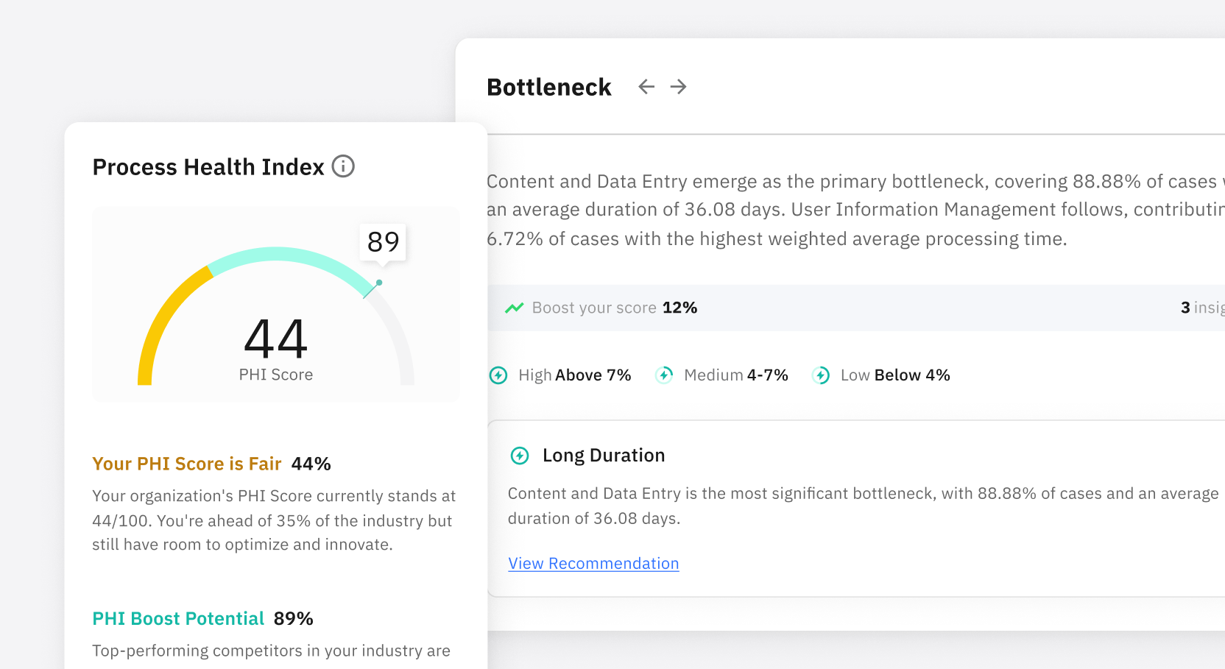Click the 3 insights count text

tap(1203, 308)
